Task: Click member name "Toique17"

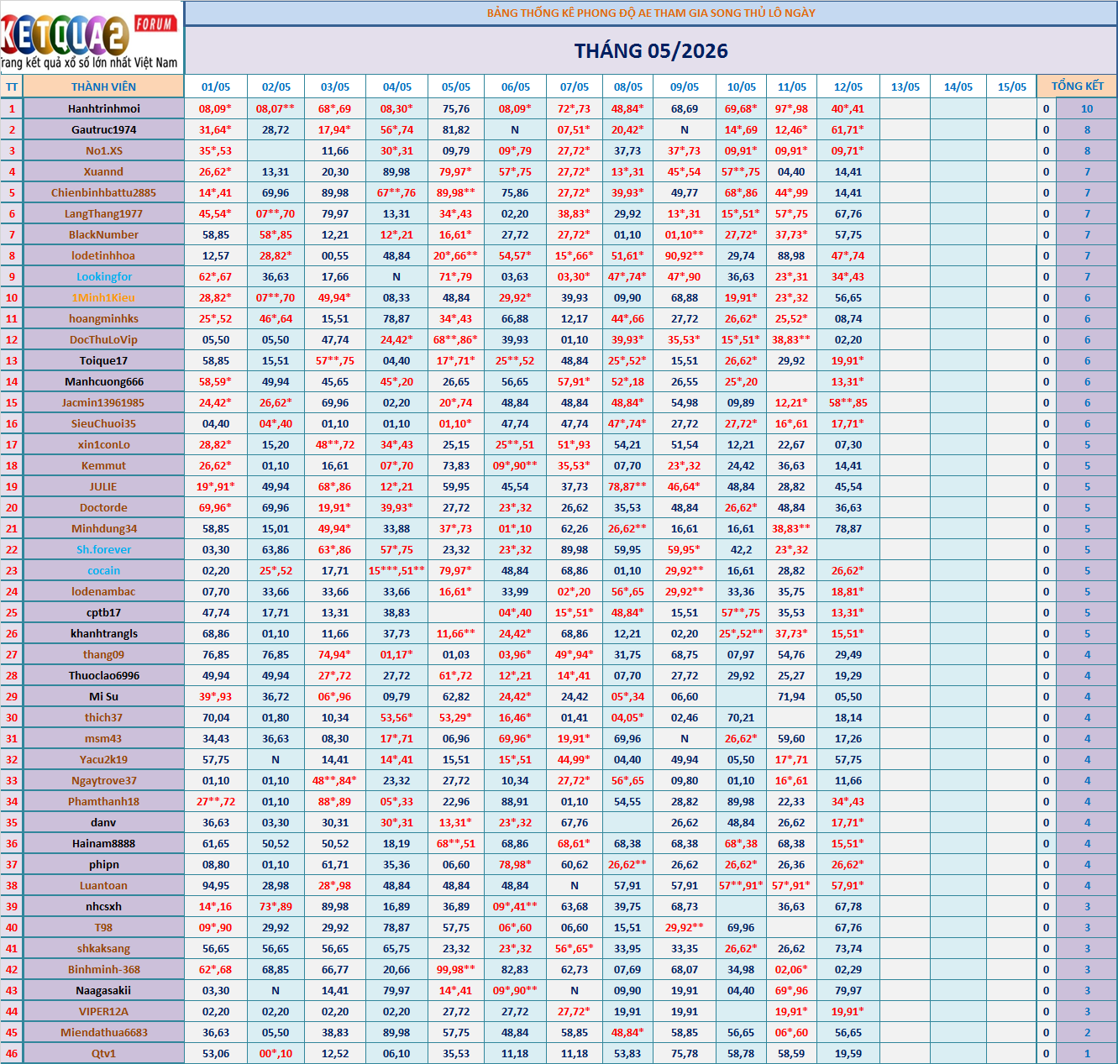Action: click(104, 360)
